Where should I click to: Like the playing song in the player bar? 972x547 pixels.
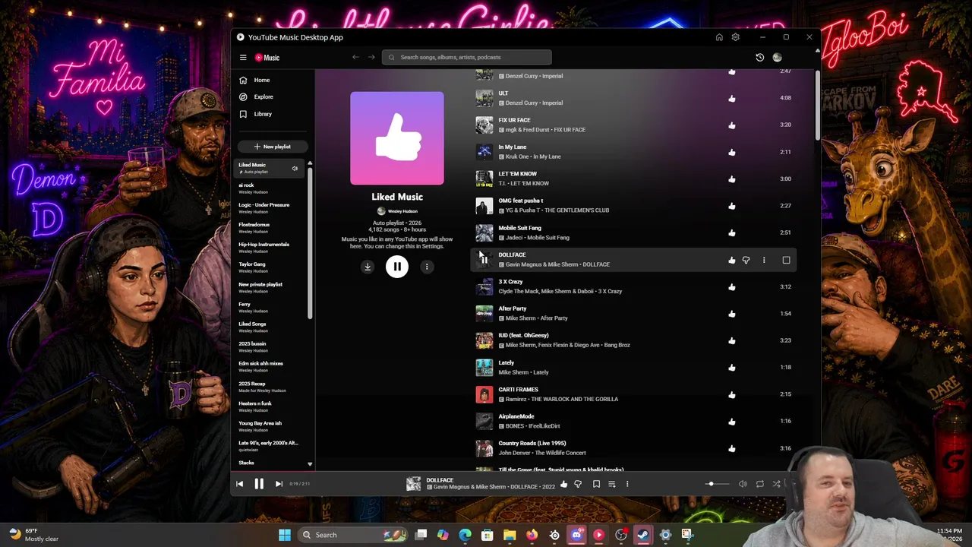[563, 484]
